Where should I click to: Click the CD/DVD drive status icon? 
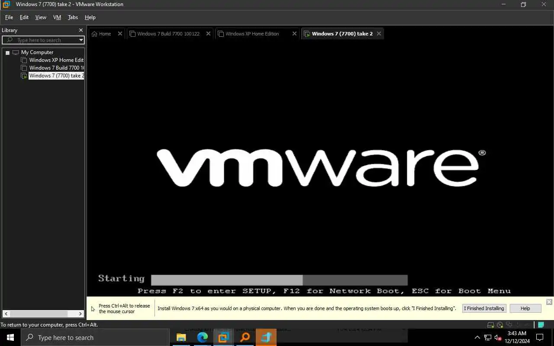tap(500, 325)
